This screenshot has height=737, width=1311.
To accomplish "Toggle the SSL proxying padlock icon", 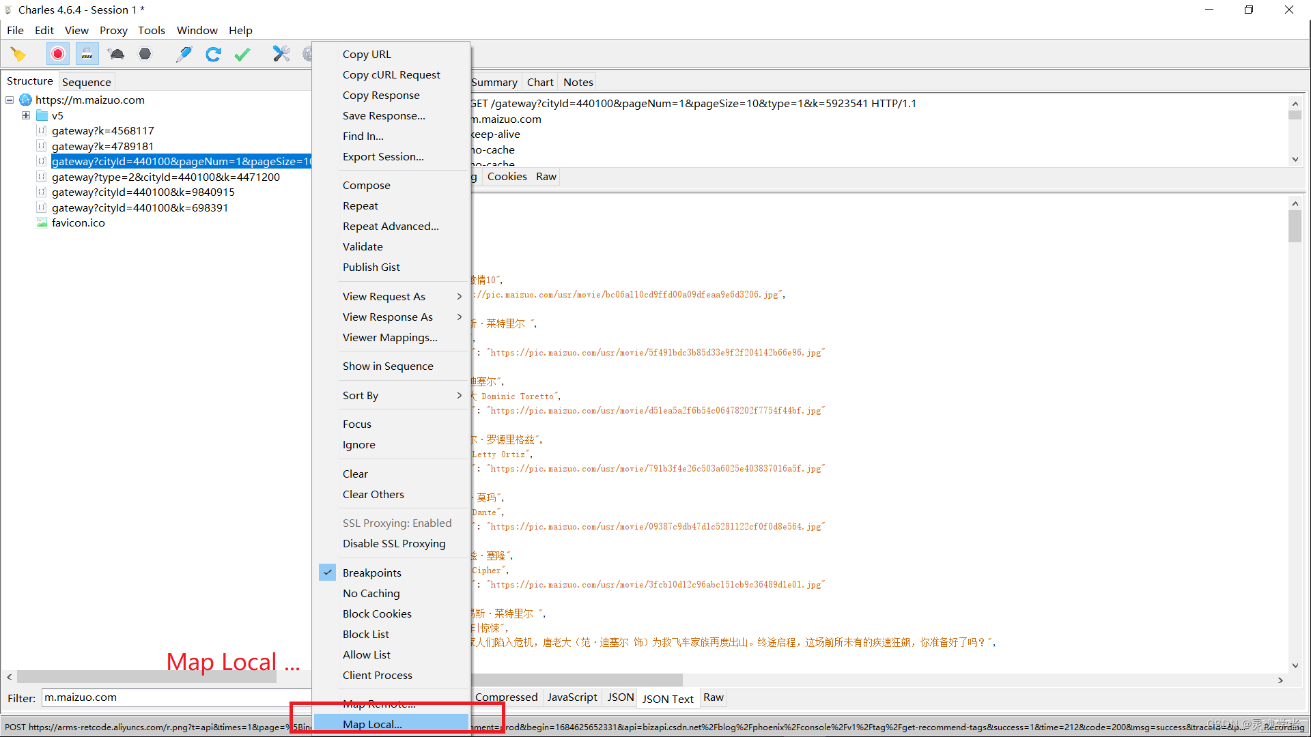I will click(87, 54).
